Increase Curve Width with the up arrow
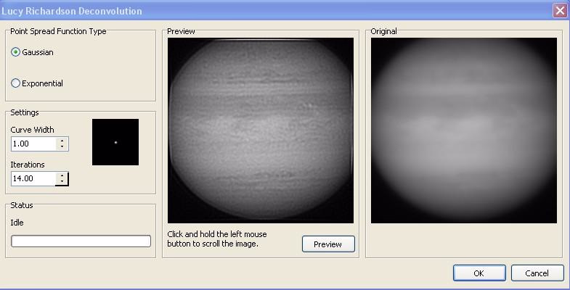This screenshot has width=570, height=290. tap(62, 141)
